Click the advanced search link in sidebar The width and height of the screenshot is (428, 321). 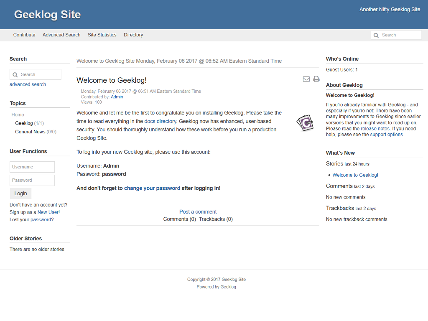click(x=28, y=84)
